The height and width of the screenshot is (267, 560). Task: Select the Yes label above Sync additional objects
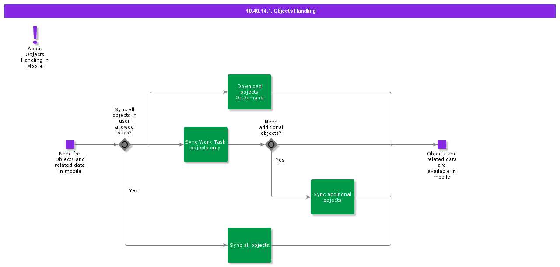coord(280,160)
